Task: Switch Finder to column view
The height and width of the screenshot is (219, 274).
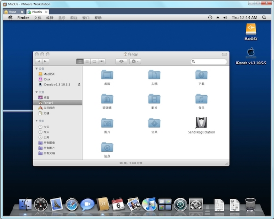Action: coord(94,61)
